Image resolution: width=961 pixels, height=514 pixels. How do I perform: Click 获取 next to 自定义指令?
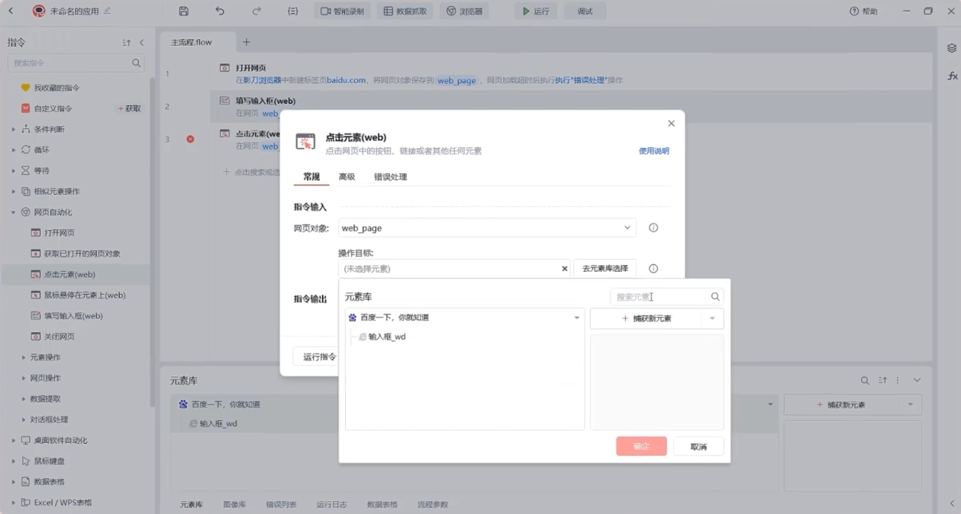130,108
